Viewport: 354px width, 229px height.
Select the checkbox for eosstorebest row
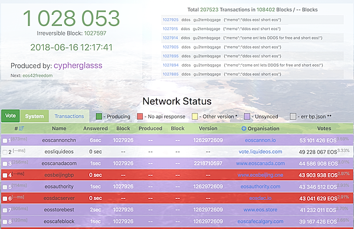pyautogui.click(x=5, y=210)
